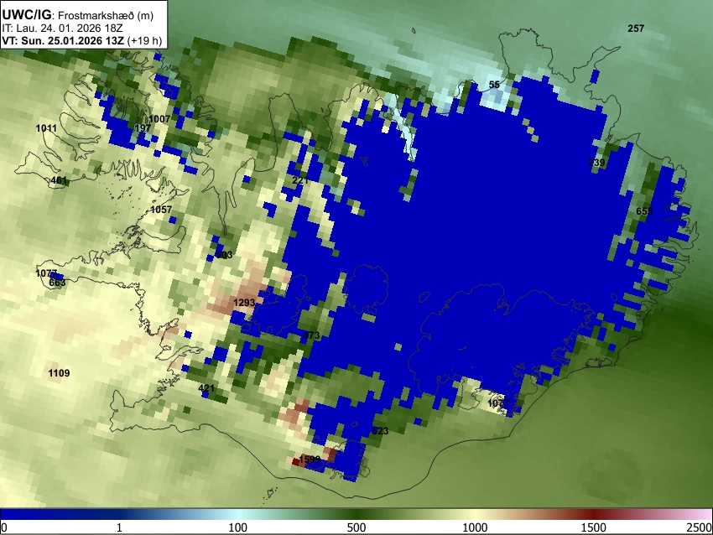
Task: Select the 1000 tick on the color scale
Action: tap(475, 527)
